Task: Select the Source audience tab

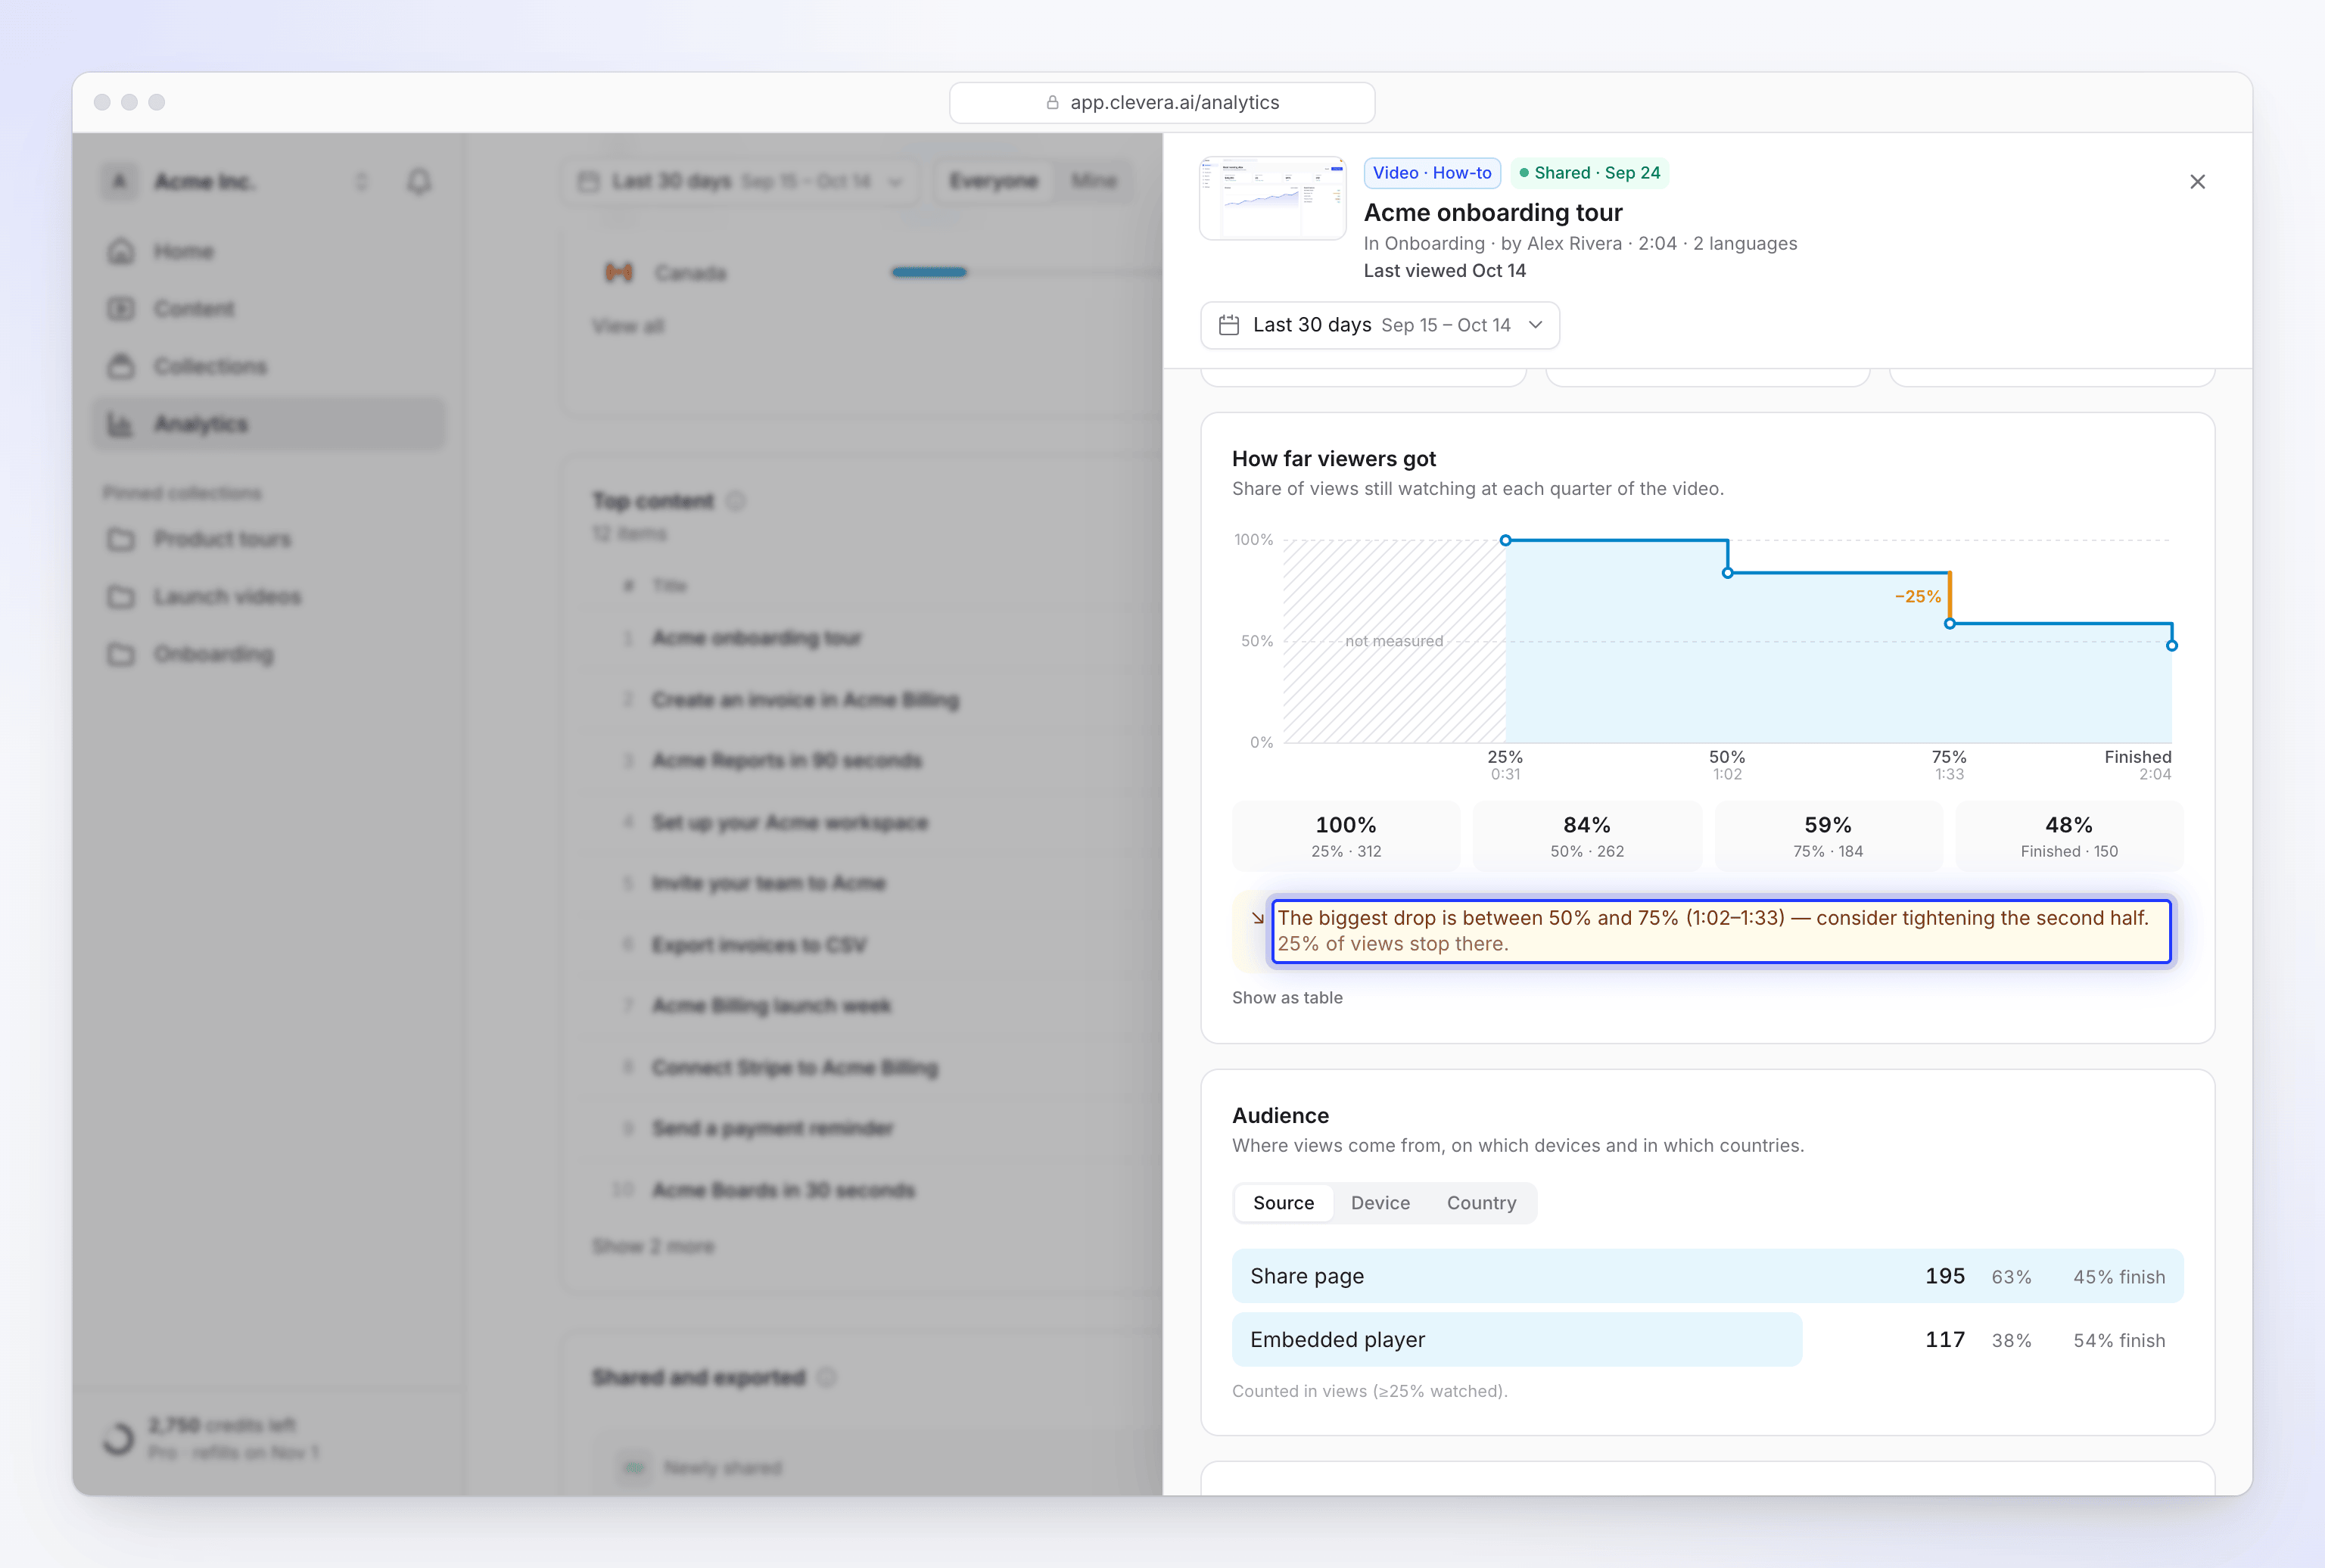Action: click(x=1283, y=1203)
